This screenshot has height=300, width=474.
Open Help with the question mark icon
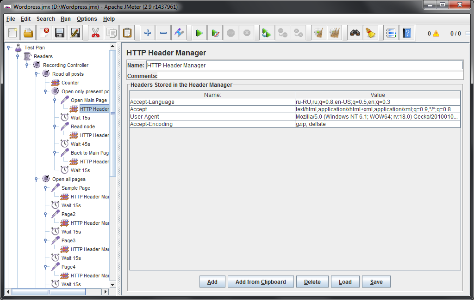[x=407, y=33]
